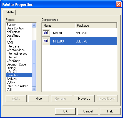Viewport: 123px width, 118px height.
Task: Select the TNkEdit3 component name
Action: click(x=57, y=41)
